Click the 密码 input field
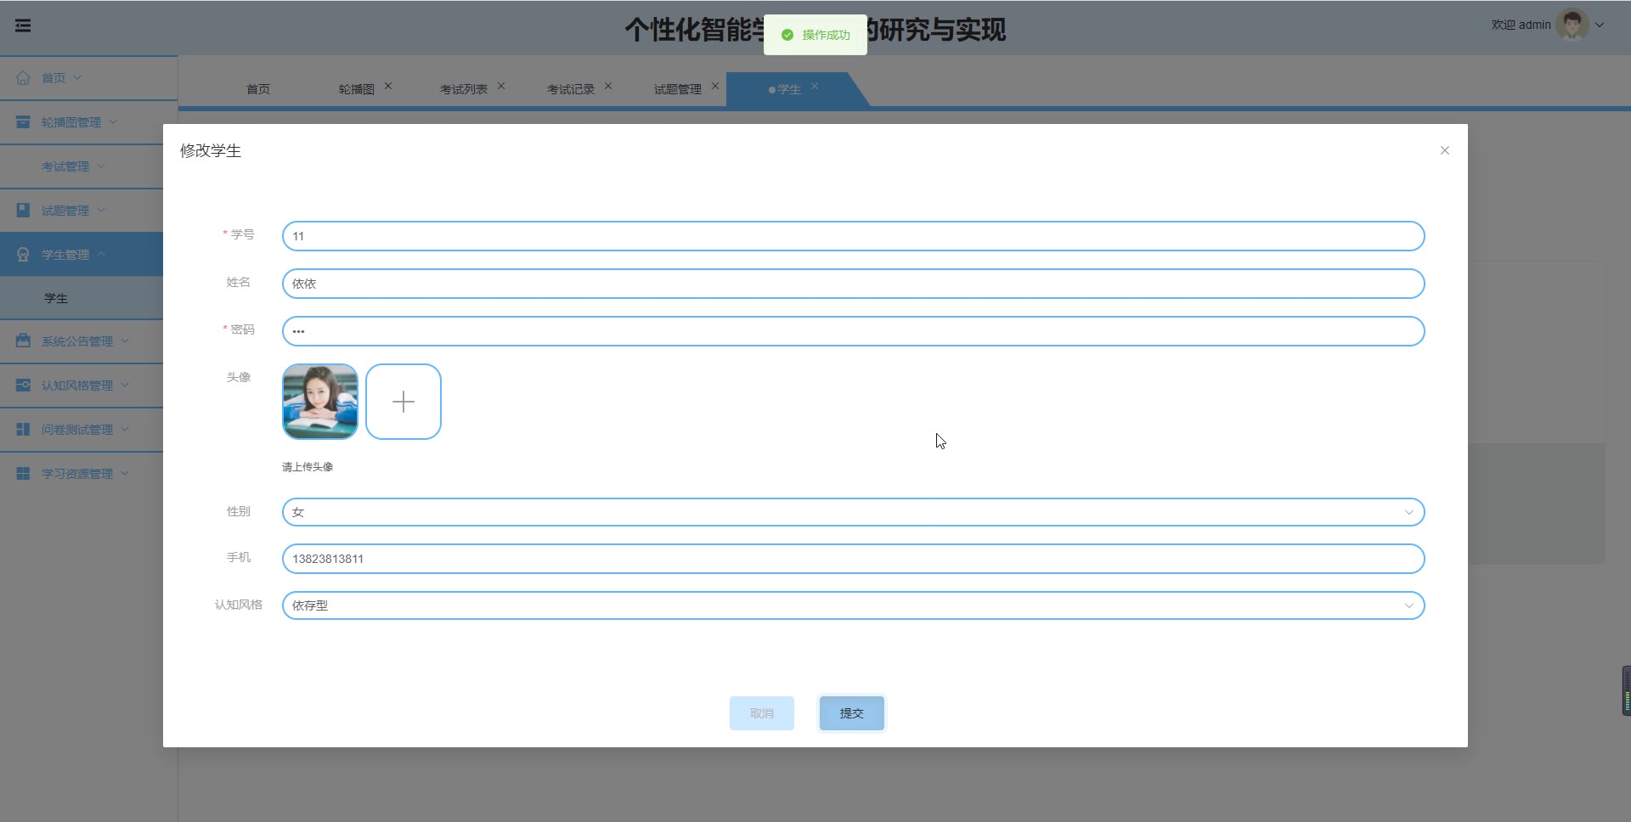This screenshot has height=822, width=1631. pyautogui.click(x=853, y=331)
